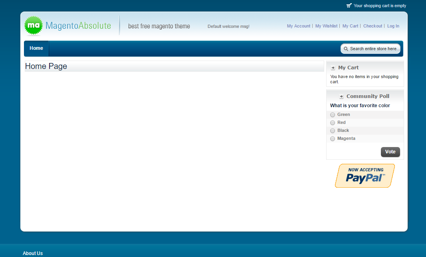Click 'Your shopping cart is empty' text
426x257 pixels.
click(380, 6)
